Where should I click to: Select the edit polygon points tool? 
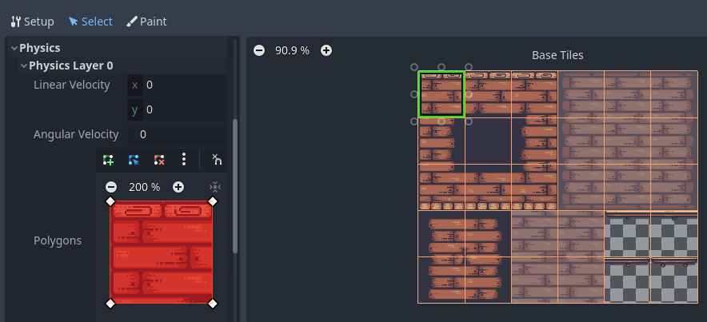pyautogui.click(x=134, y=160)
